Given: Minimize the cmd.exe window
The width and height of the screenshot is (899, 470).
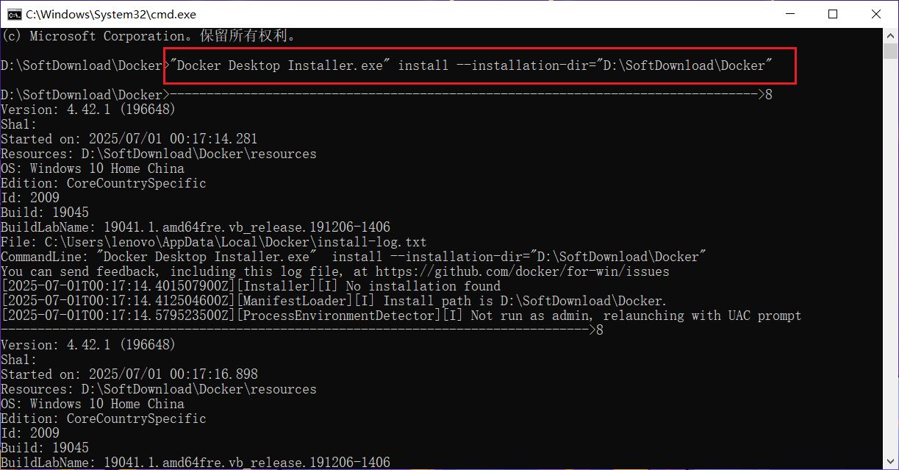Looking at the screenshot, I should tap(789, 14).
